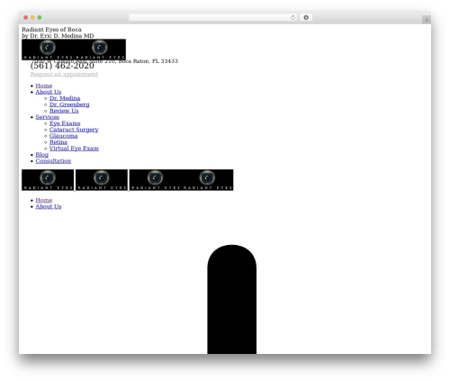The image size is (450, 381).
Task: Open Cataract Surgery link
Action: tap(74, 130)
